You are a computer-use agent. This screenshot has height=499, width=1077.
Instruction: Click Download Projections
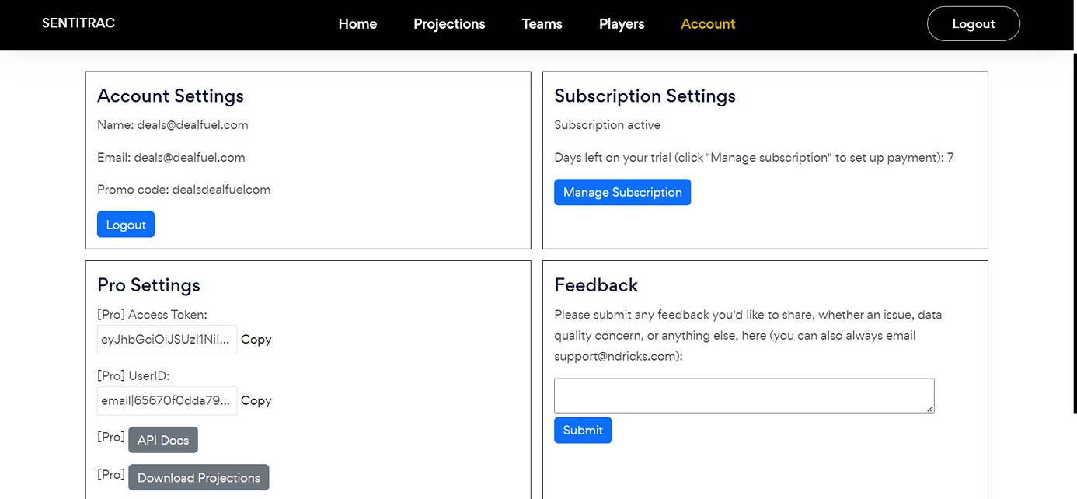pyautogui.click(x=198, y=477)
